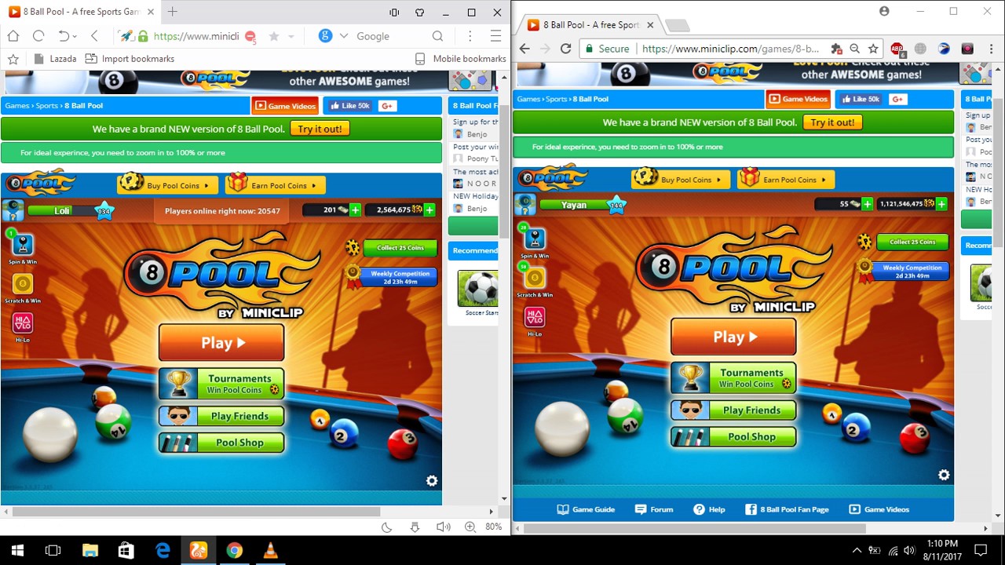Open Pool Shop in the left game

[x=221, y=443]
